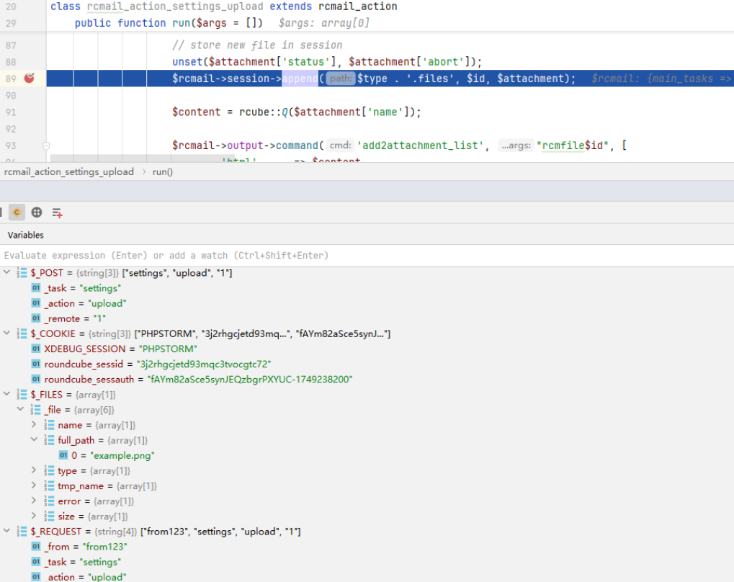Expand the type array node
734x582 pixels.
point(34,470)
